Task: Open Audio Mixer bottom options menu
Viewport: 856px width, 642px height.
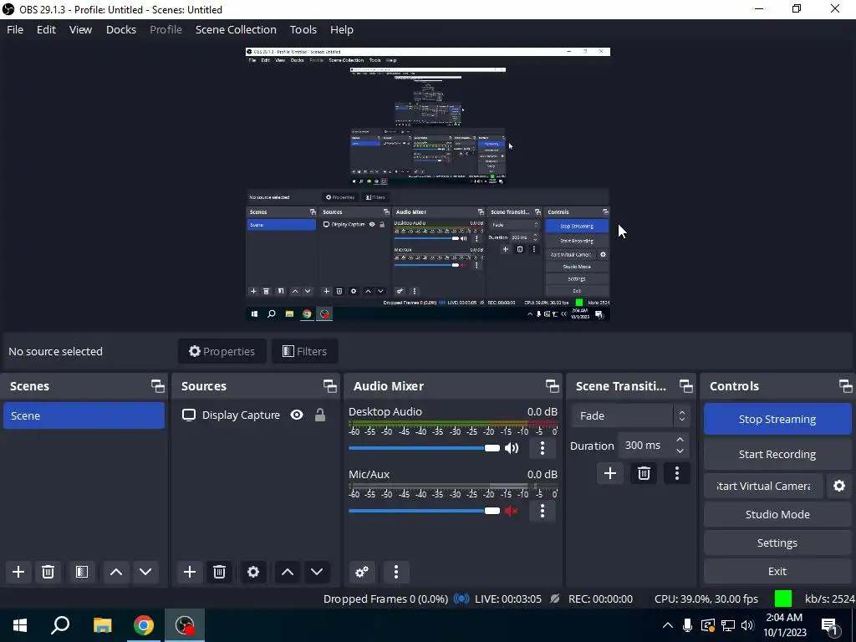Action: [x=396, y=572]
